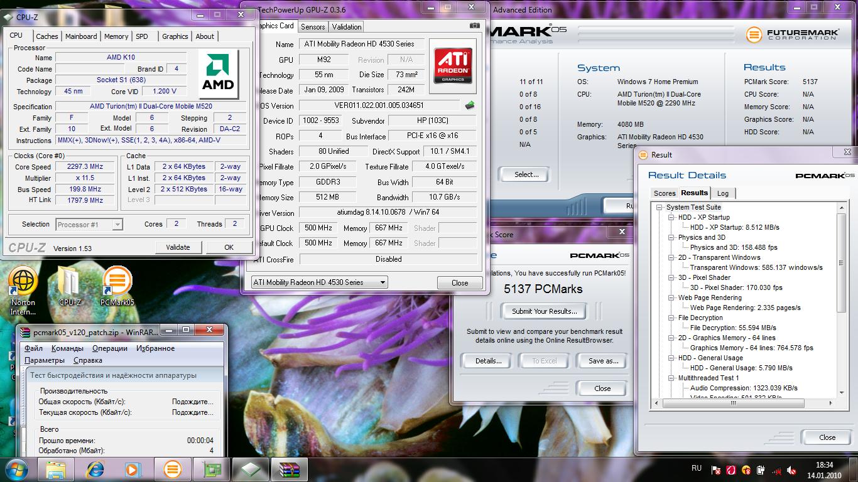
Task: Click OK in the CPU-Z window
Action: pos(229,247)
